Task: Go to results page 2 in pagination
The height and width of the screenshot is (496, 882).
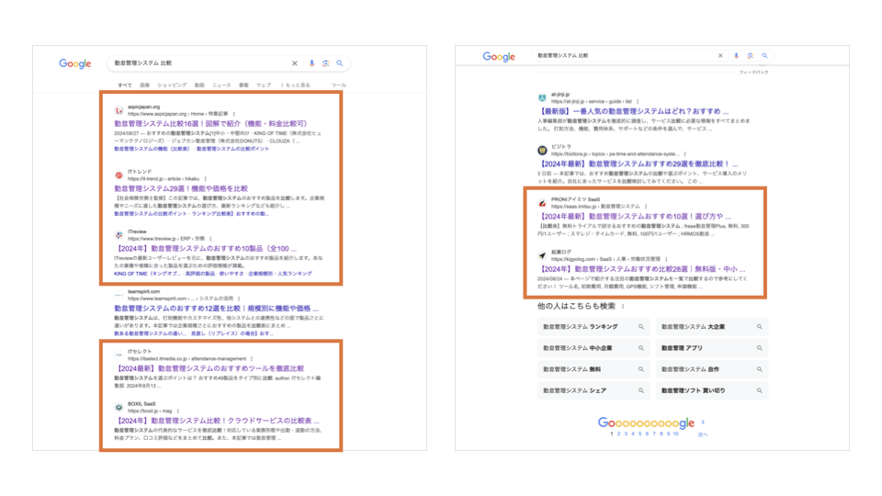Action: [618, 434]
